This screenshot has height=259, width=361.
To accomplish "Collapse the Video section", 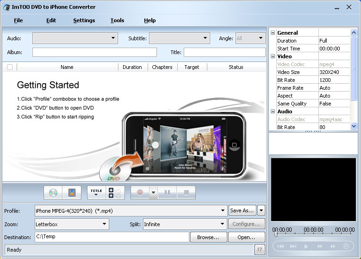I will [x=273, y=56].
